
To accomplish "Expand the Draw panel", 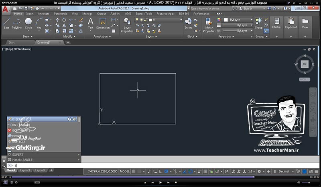I will click(28, 36).
